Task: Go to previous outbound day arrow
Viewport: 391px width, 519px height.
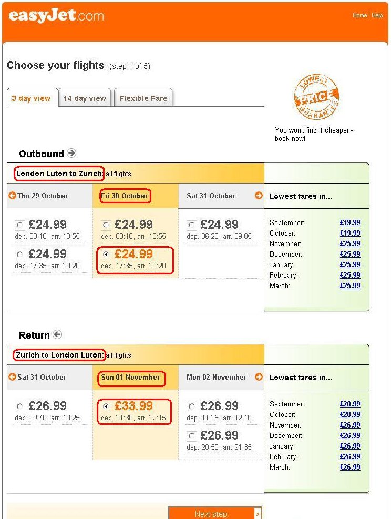Action: pyautogui.click(x=12, y=196)
